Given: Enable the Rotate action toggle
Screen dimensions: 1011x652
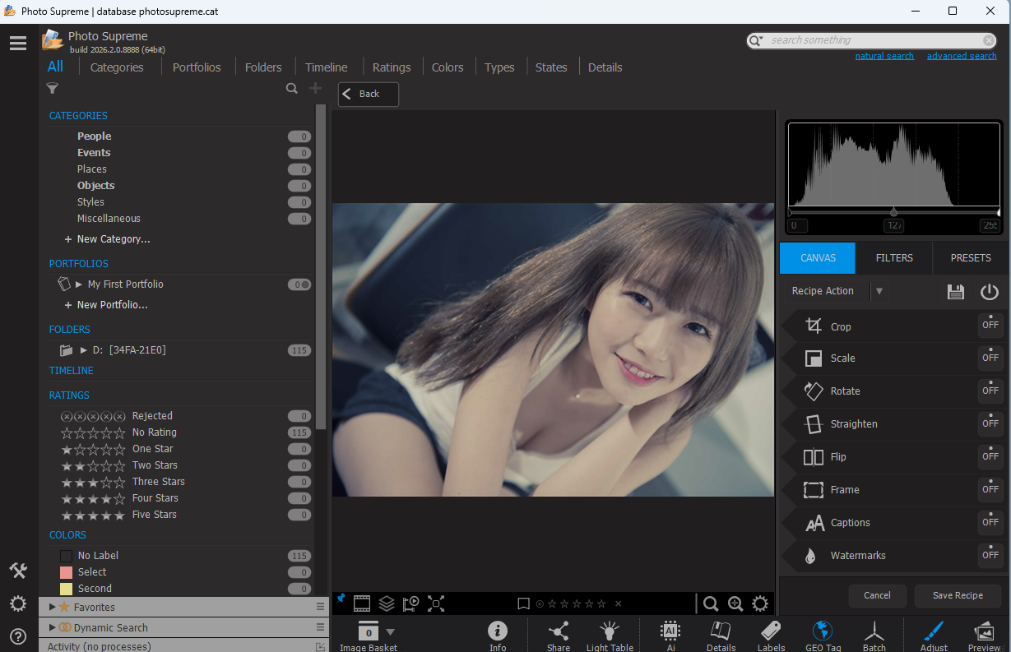Looking at the screenshot, I should [990, 391].
